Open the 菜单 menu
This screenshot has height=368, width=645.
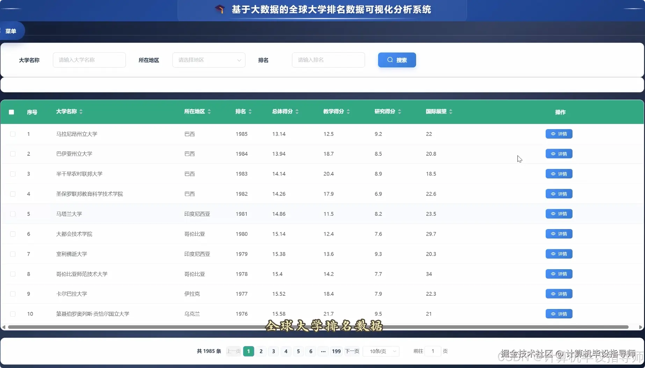(x=11, y=31)
